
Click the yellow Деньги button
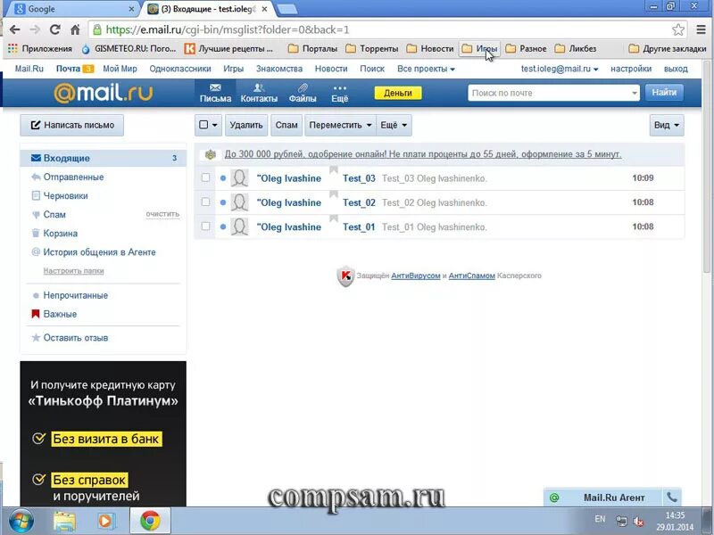coord(398,93)
